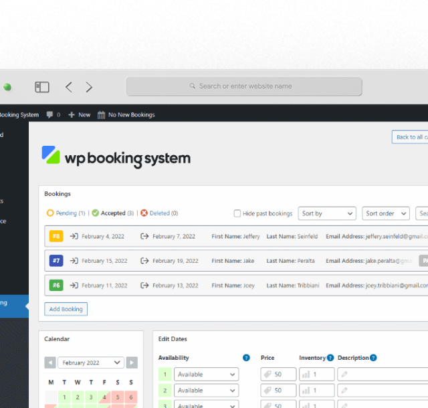The image size is (428, 408).
Task: Open the Sort order dropdown
Action: (x=386, y=213)
